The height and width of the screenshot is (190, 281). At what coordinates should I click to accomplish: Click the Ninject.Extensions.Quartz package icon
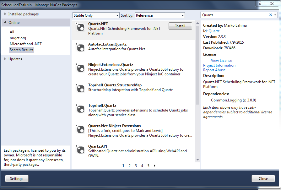point(80,68)
